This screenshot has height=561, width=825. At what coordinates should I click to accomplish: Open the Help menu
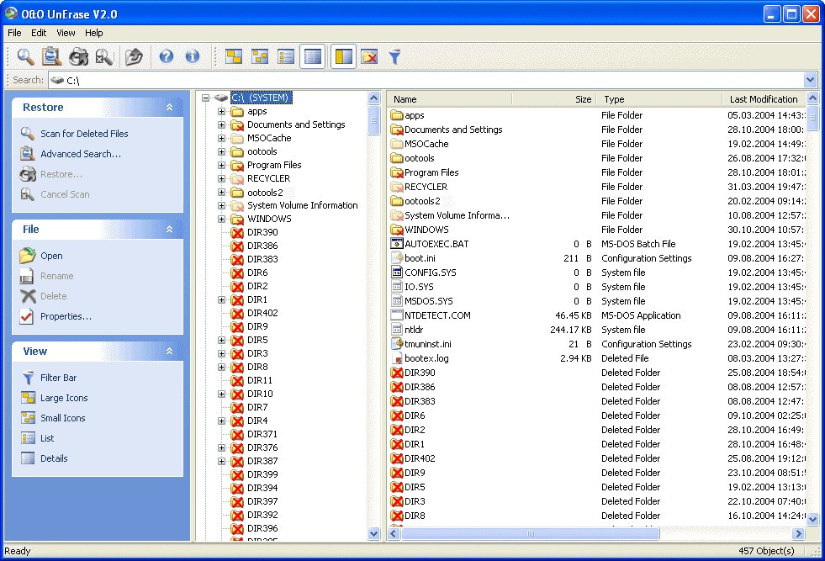click(x=93, y=33)
